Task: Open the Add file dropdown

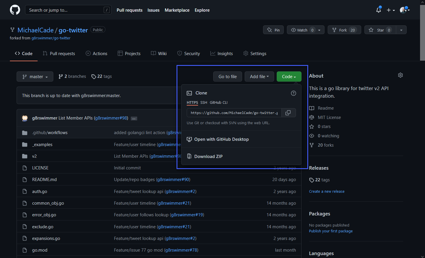Action: point(259,76)
